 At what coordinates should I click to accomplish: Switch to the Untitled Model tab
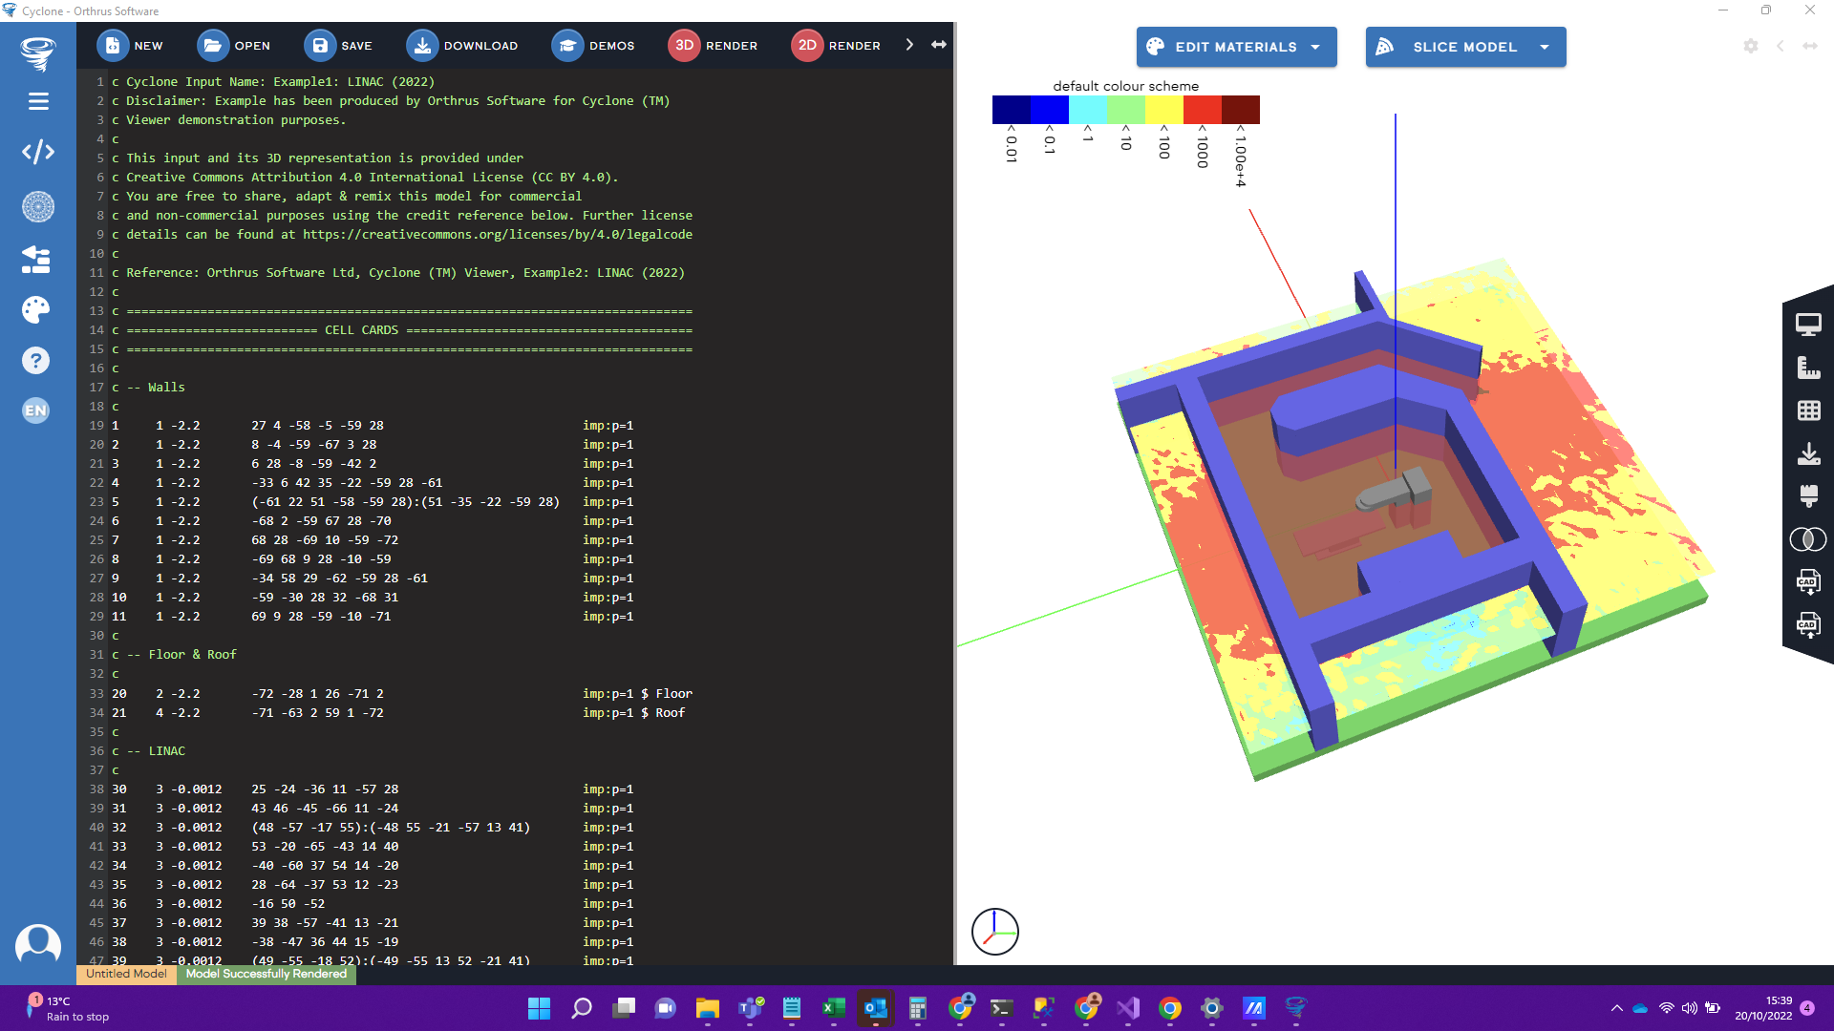point(125,975)
